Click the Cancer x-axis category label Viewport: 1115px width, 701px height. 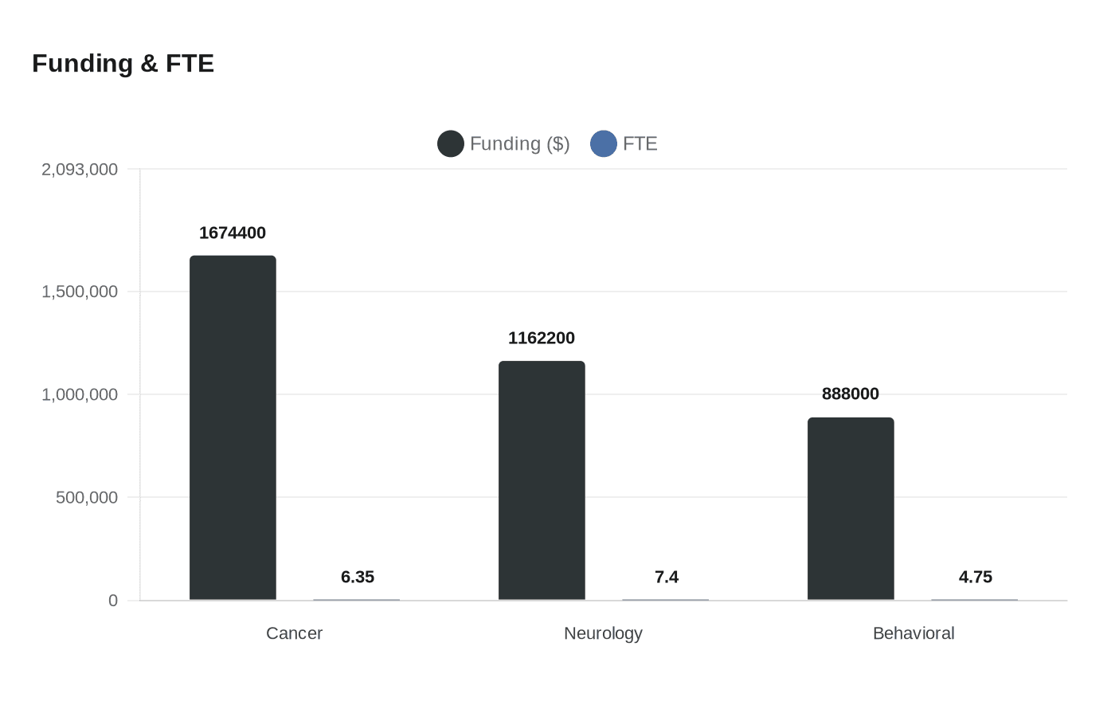pos(294,634)
